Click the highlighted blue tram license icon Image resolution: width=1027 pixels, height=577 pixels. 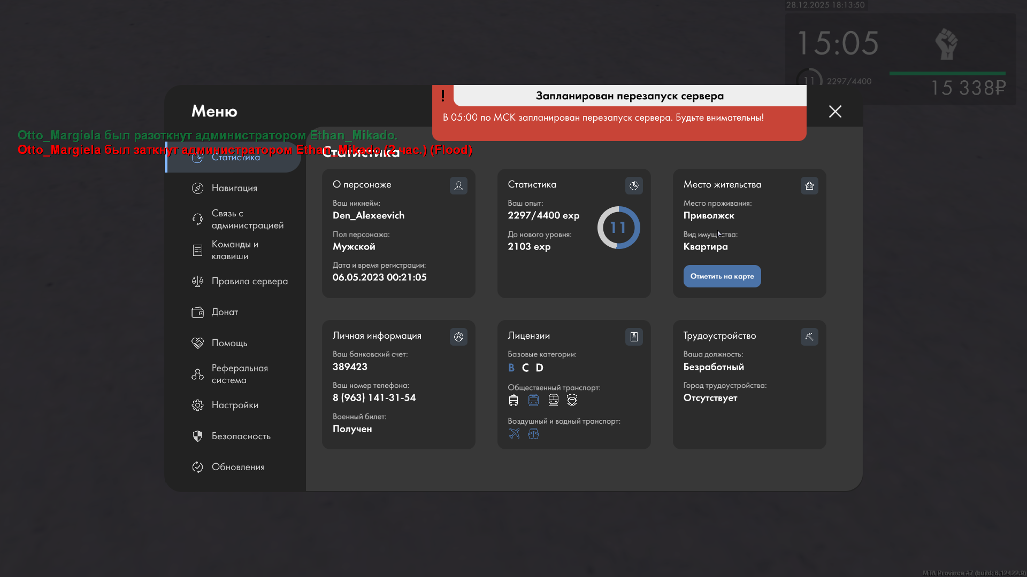pyautogui.click(x=533, y=400)
